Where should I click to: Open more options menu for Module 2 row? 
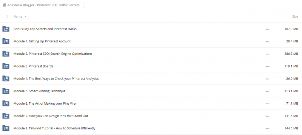click(268, 54)
